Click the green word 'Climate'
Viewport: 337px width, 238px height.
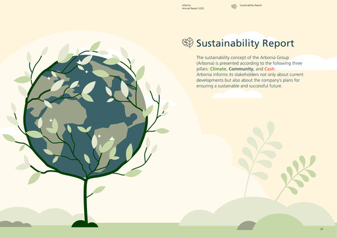(x=218, y=69)
